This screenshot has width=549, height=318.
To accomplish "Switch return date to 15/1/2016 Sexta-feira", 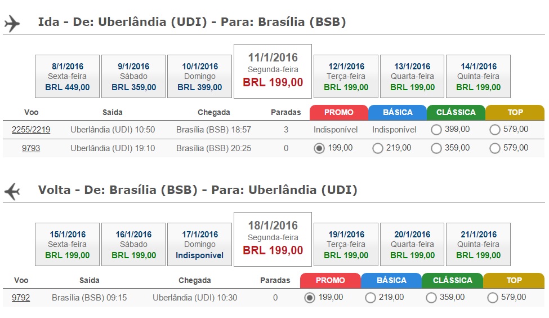I will pos(67,244).
